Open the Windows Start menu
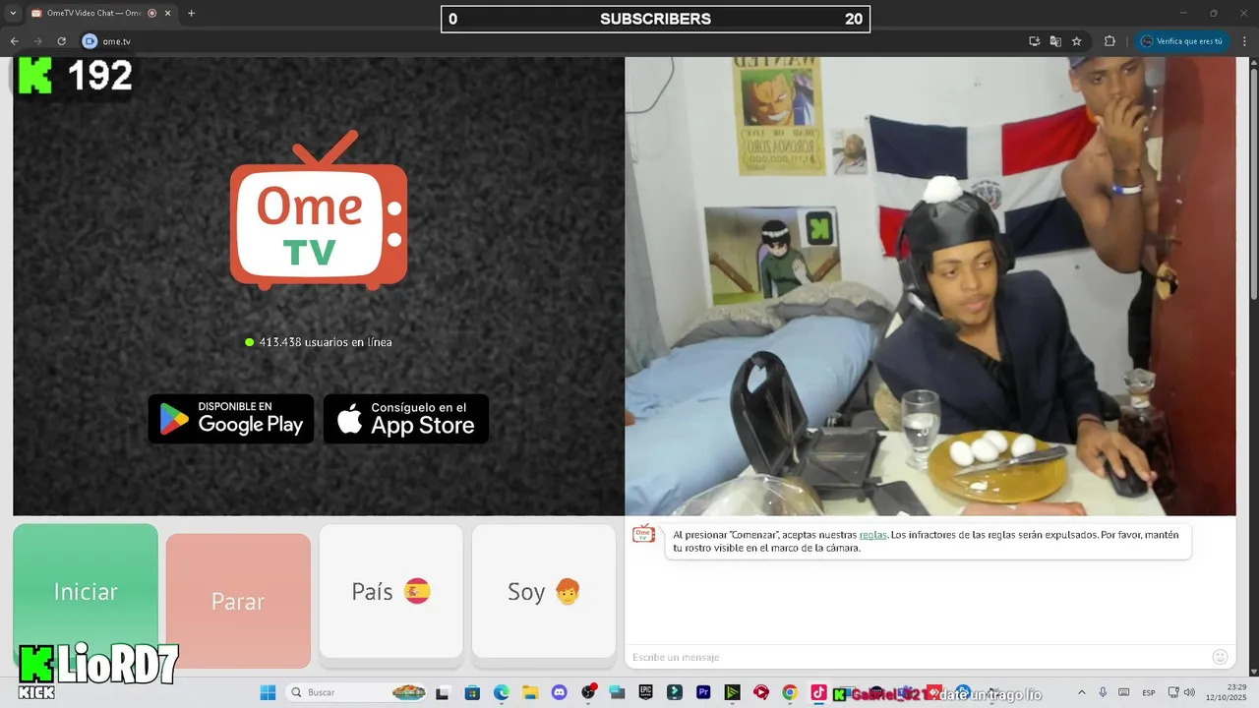The height and width of the screenshot is (708, 1259). click(268, 692)
